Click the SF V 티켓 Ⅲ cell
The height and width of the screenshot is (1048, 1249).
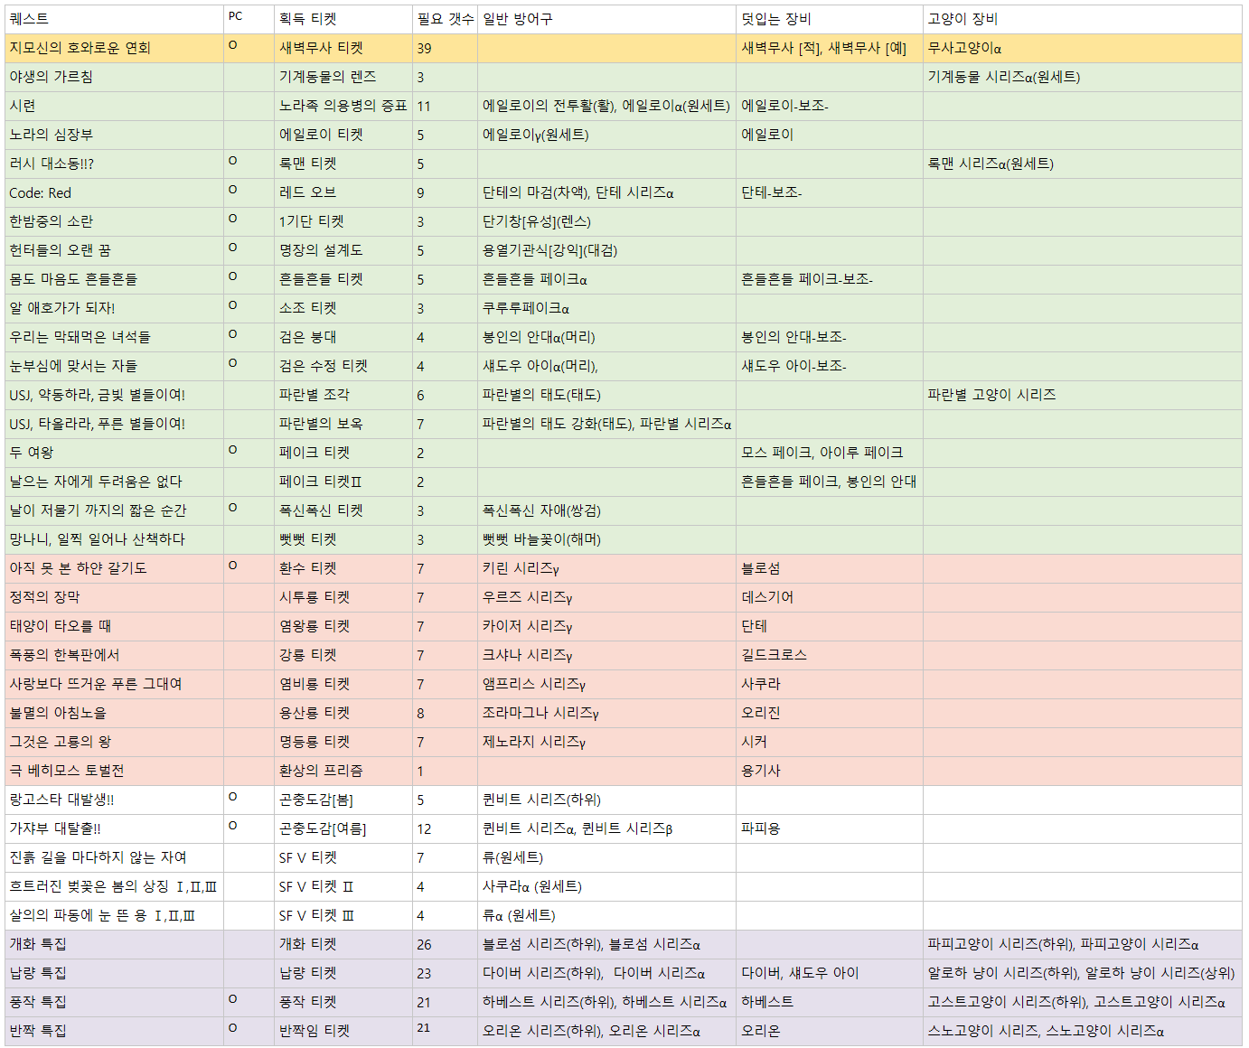pyautogui.click(x=316, y=915)
